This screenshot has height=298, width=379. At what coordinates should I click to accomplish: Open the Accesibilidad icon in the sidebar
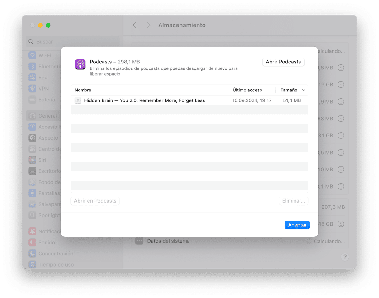[32, 127]
